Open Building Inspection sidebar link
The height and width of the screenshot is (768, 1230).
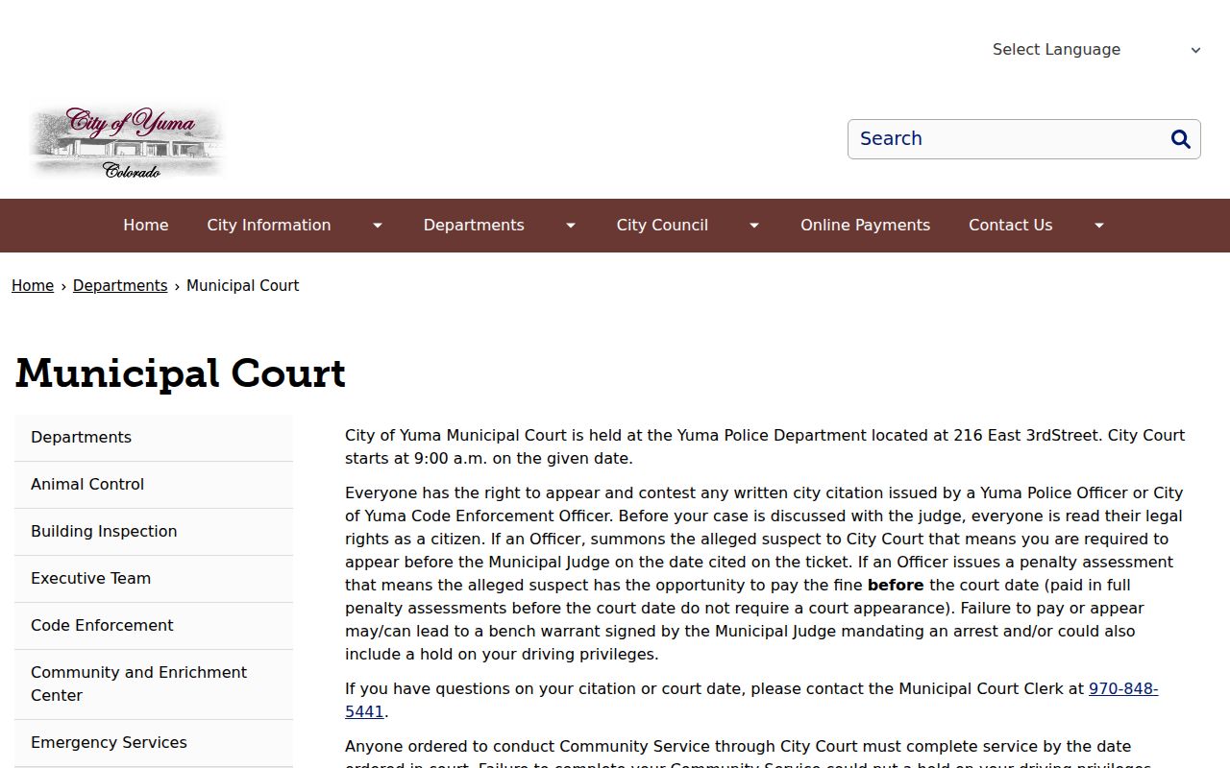tap(154, 532)
